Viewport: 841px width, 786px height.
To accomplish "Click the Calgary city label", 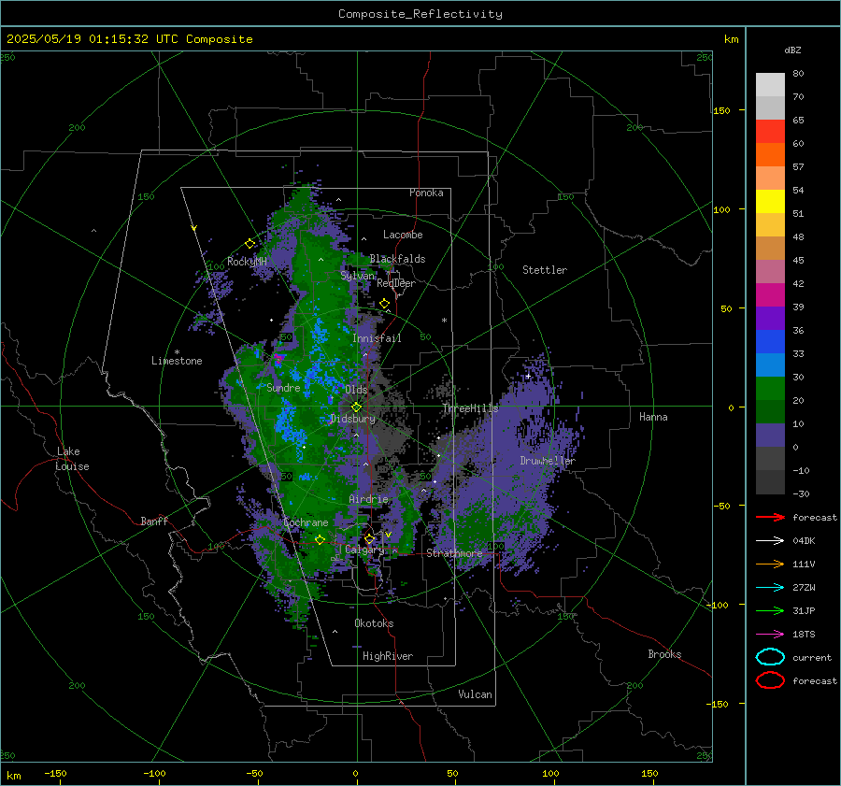I will pos(364,550).
